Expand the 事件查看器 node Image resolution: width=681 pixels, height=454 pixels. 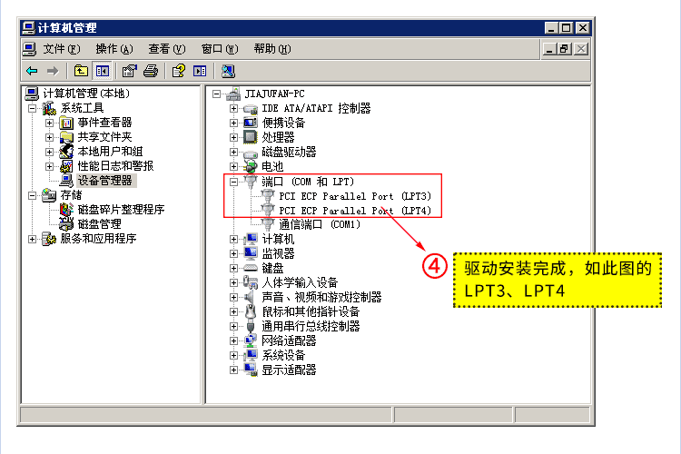click(50, 123)
